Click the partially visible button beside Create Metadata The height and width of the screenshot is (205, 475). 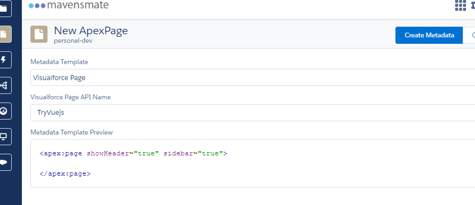[469, 35]
